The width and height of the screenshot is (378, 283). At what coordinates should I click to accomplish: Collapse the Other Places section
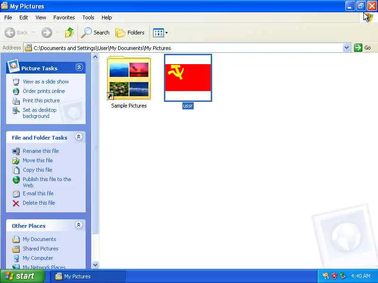pos(78,225)
